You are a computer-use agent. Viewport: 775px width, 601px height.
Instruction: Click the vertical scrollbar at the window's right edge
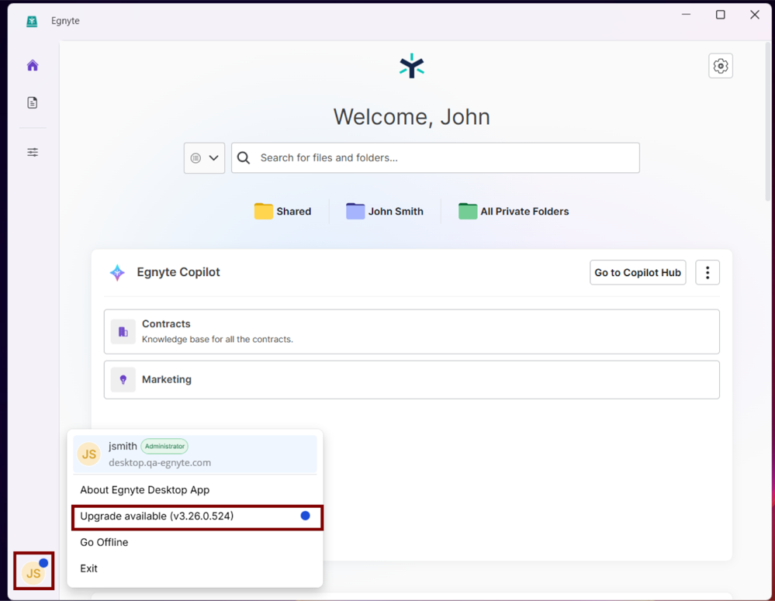coord(769,121)
